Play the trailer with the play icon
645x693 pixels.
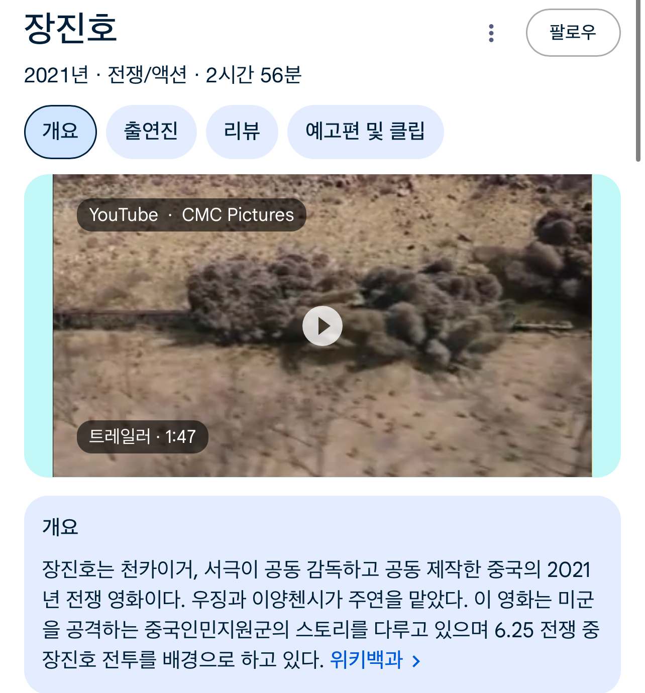point(322,326)
